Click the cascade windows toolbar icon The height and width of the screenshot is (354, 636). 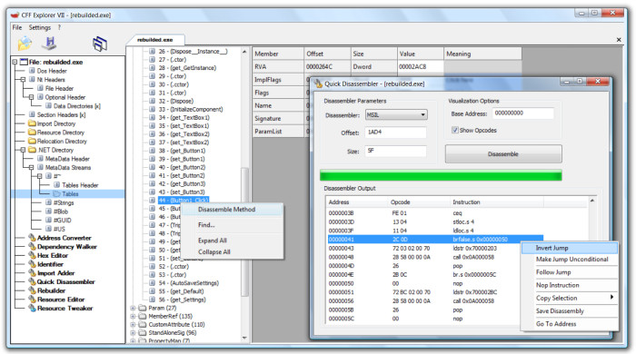point(100,44)
